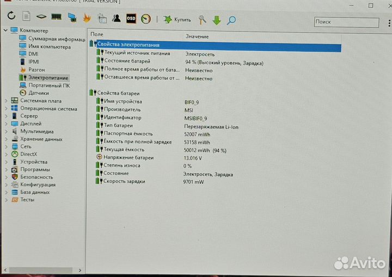Click the Значение column header
This screenshot has width=392, height=277.
(197, 36)
